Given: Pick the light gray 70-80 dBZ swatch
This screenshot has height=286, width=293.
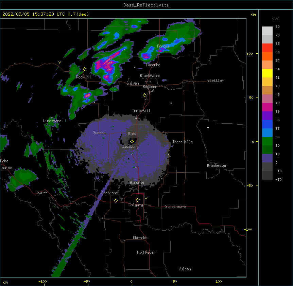Looking at the screenshot, I should [x=267, y=31].
